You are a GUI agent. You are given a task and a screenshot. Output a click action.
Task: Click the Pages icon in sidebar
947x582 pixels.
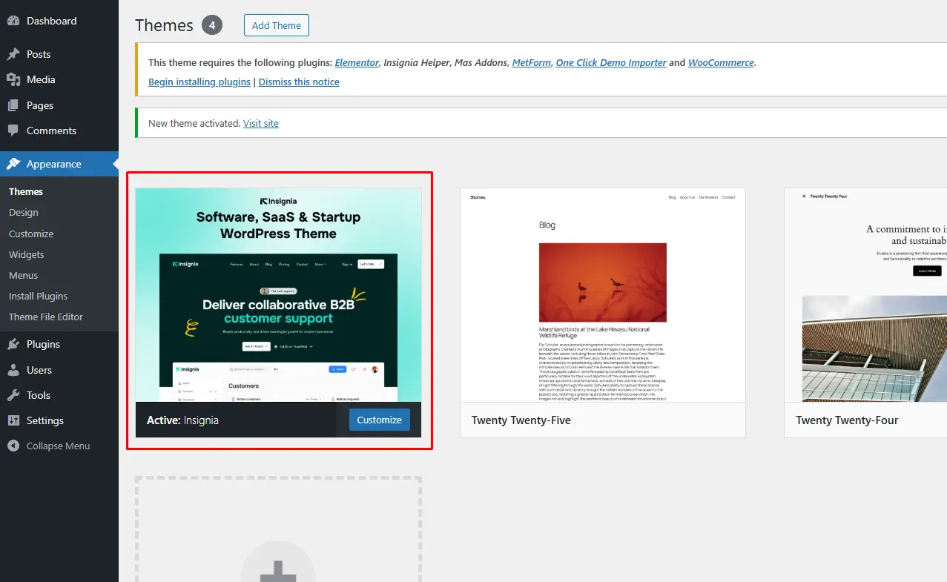pyautogui.click(x=13, y=105)
